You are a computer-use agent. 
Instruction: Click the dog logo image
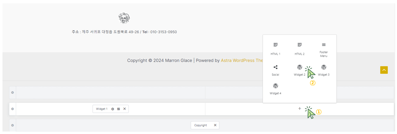(124, 18)
